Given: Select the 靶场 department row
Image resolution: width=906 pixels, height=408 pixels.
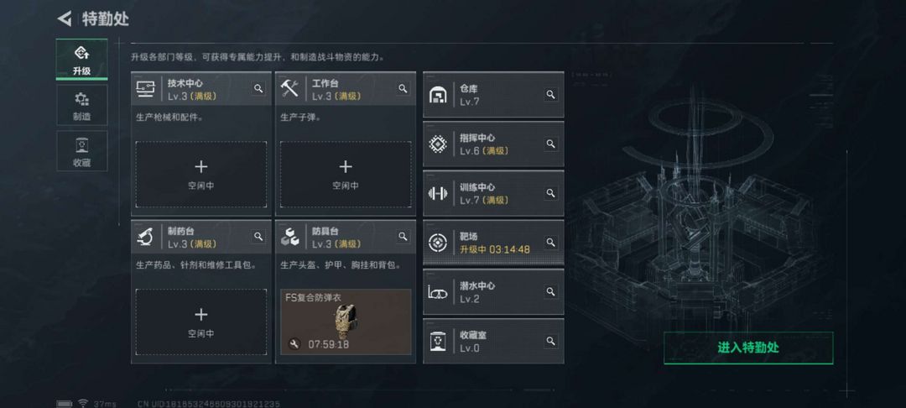Looking at the screenshot, I should 493,243.
